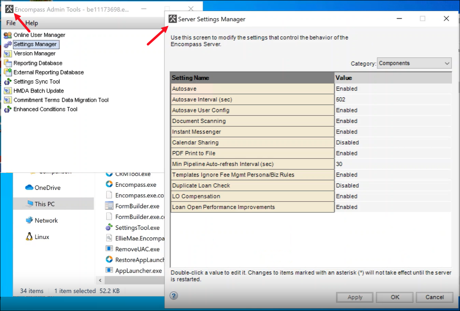Click the Network icon in Explorer sidebar

pos(29,220)
